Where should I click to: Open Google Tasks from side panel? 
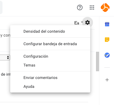click(x=107, y=55)
